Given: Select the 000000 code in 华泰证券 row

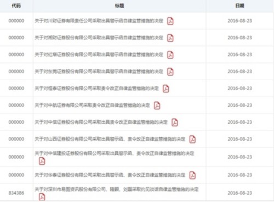Looking at the screenshot, I should 16,175.
